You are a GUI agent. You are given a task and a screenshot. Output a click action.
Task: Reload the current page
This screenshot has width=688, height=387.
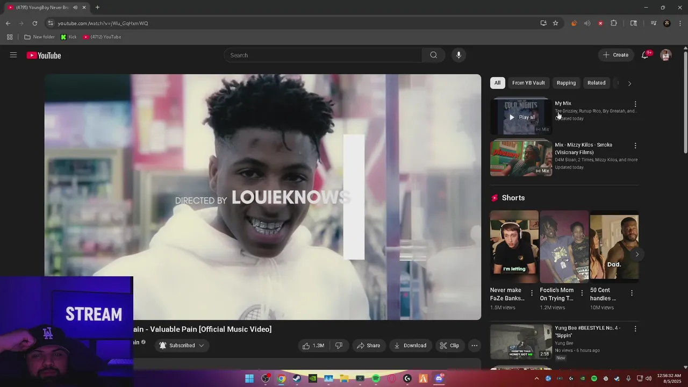35,23
